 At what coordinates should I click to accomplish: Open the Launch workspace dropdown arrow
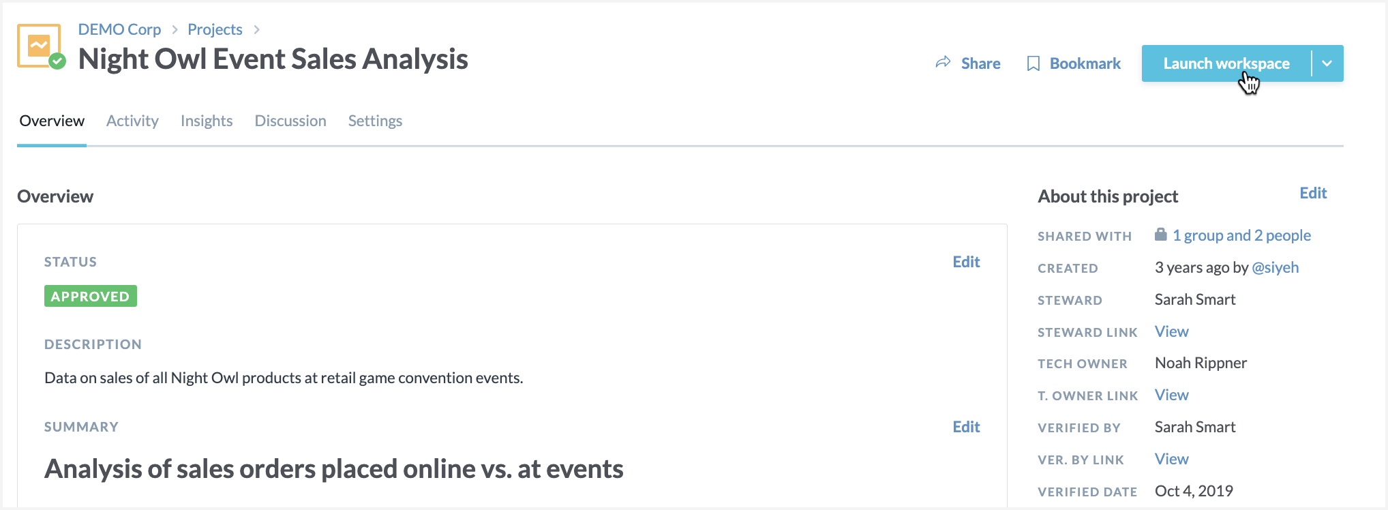1327,63
